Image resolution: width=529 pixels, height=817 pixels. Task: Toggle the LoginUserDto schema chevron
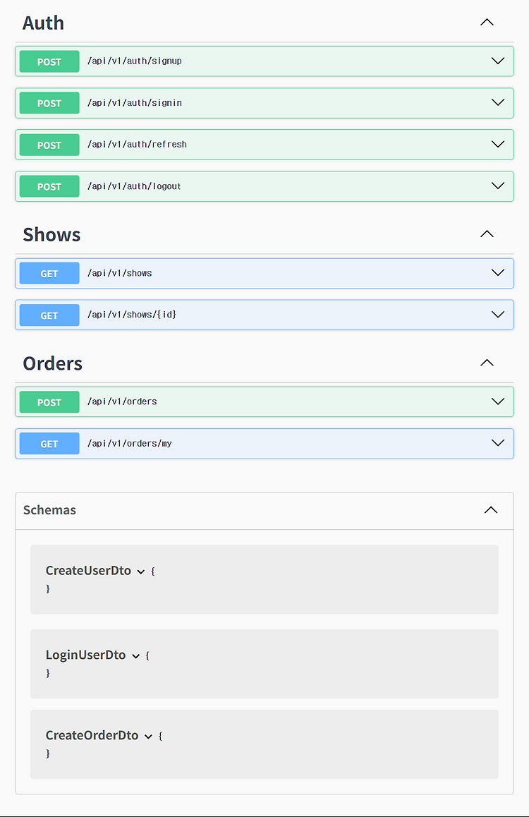coord(136,656)
